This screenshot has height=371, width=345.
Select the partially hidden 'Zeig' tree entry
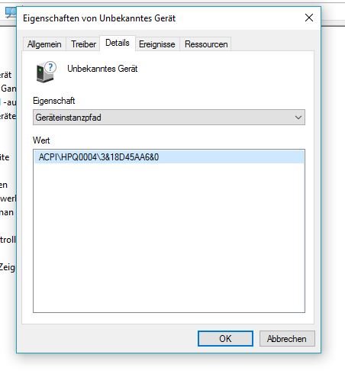[x=8, y=267]
